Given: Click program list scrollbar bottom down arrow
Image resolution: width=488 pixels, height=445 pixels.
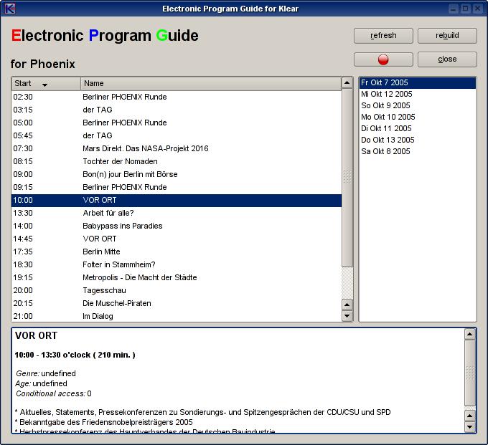Looking at the screenshot, I should (x=347, y=316).
